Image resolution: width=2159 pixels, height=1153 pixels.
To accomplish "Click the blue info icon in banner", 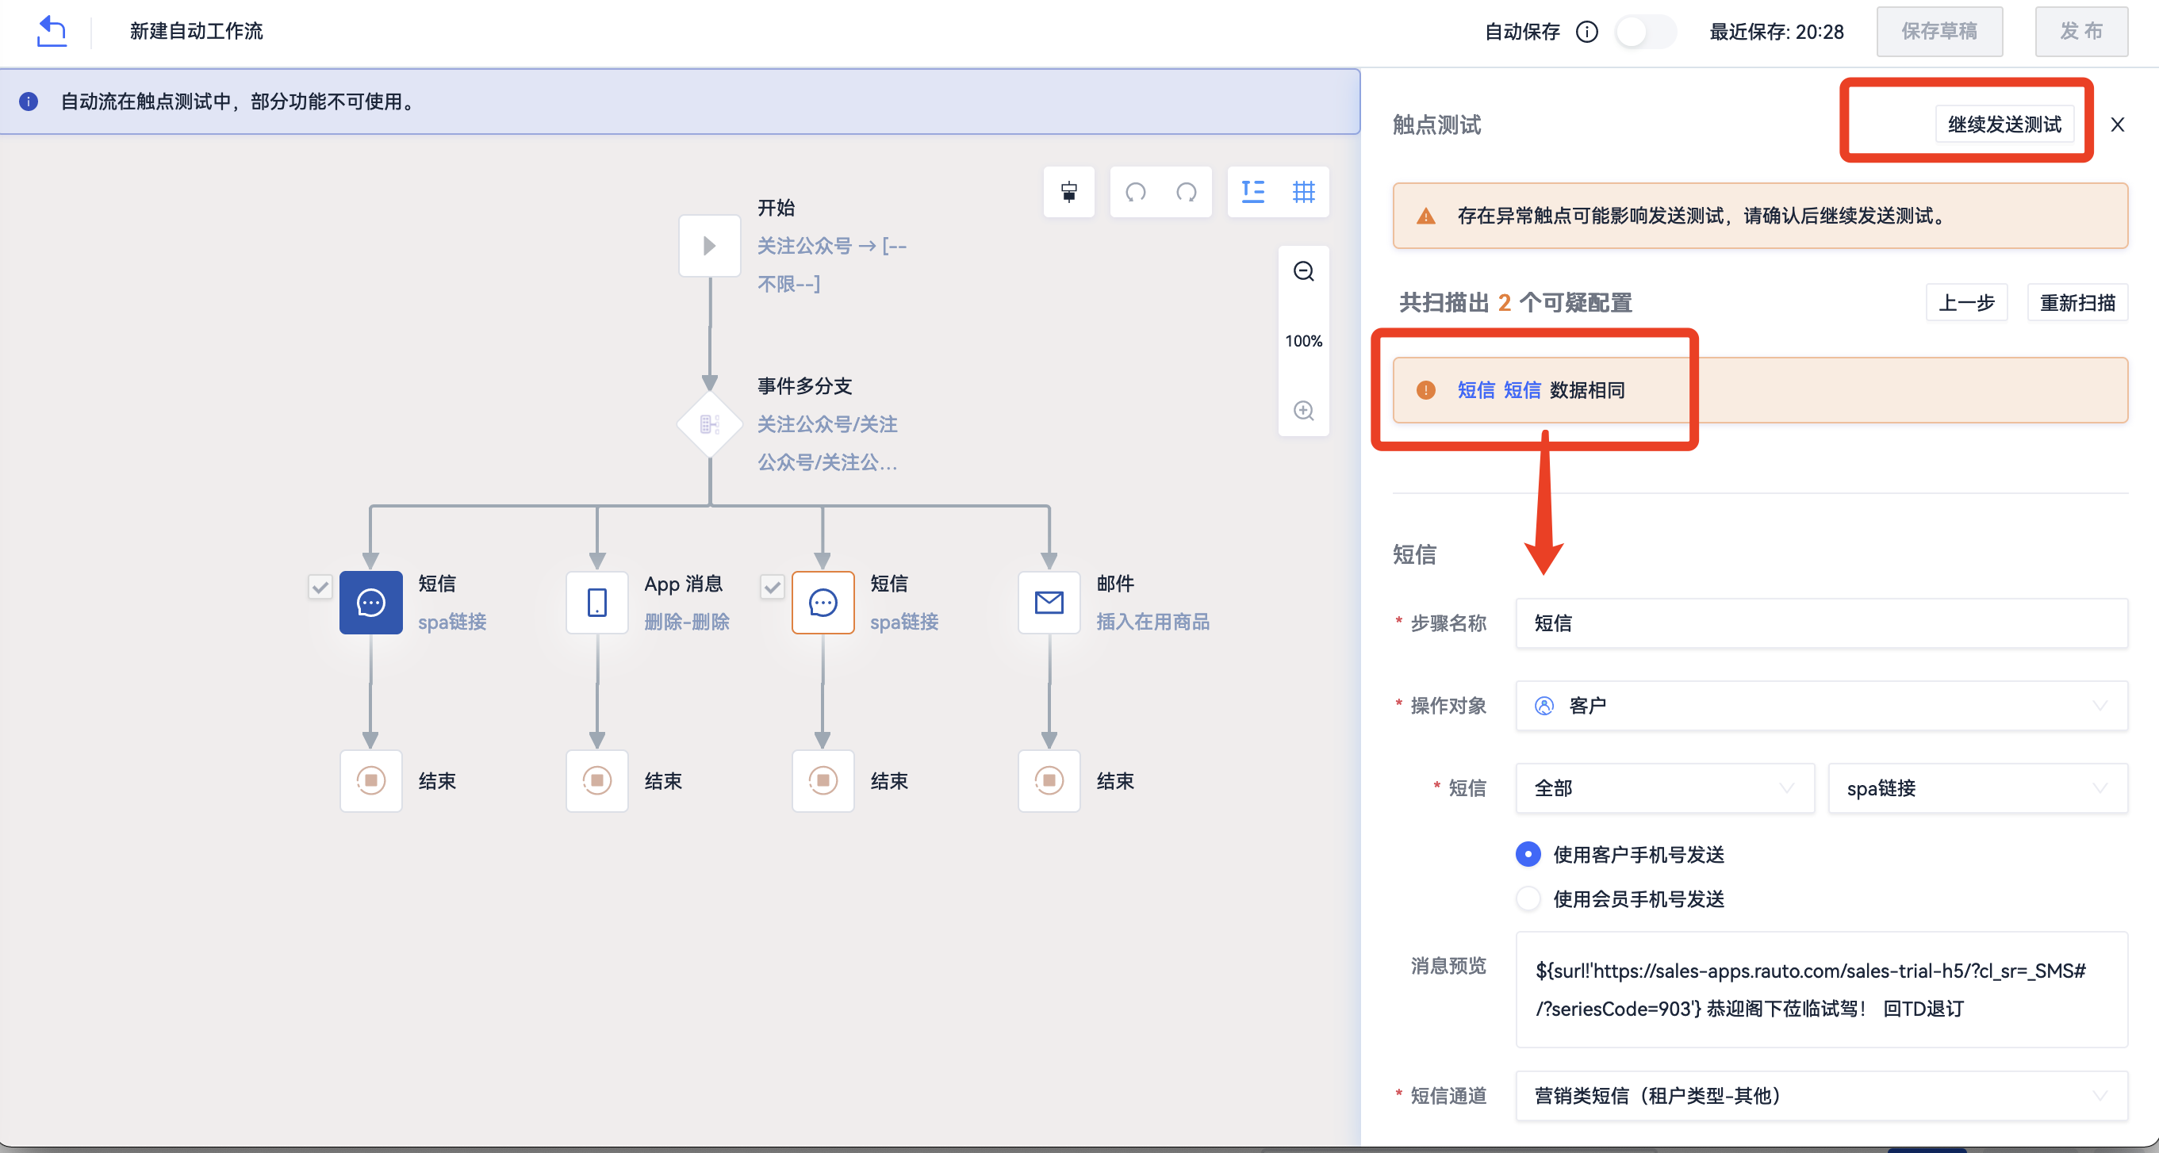I will [x=29, y=102].
